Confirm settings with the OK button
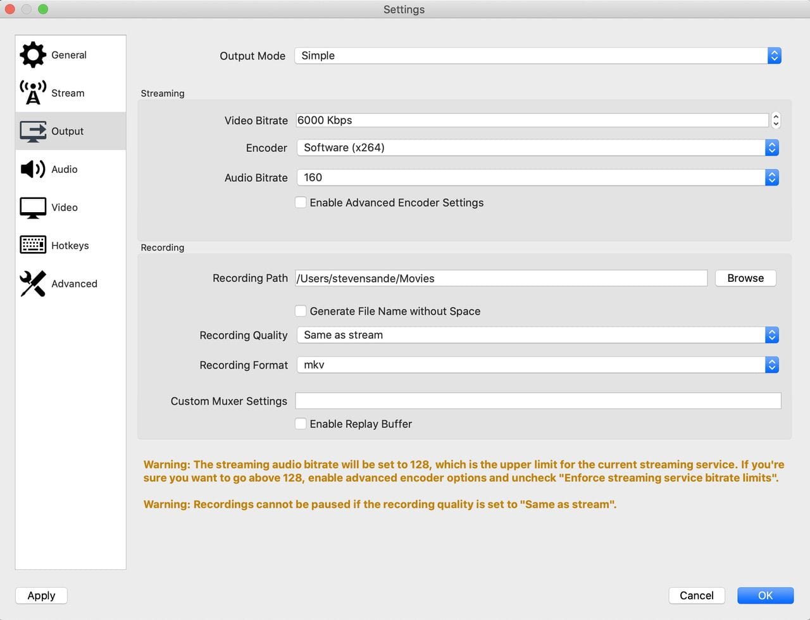Image resolution: width=810 pixels, height=620 pixels. click(765, 595)
